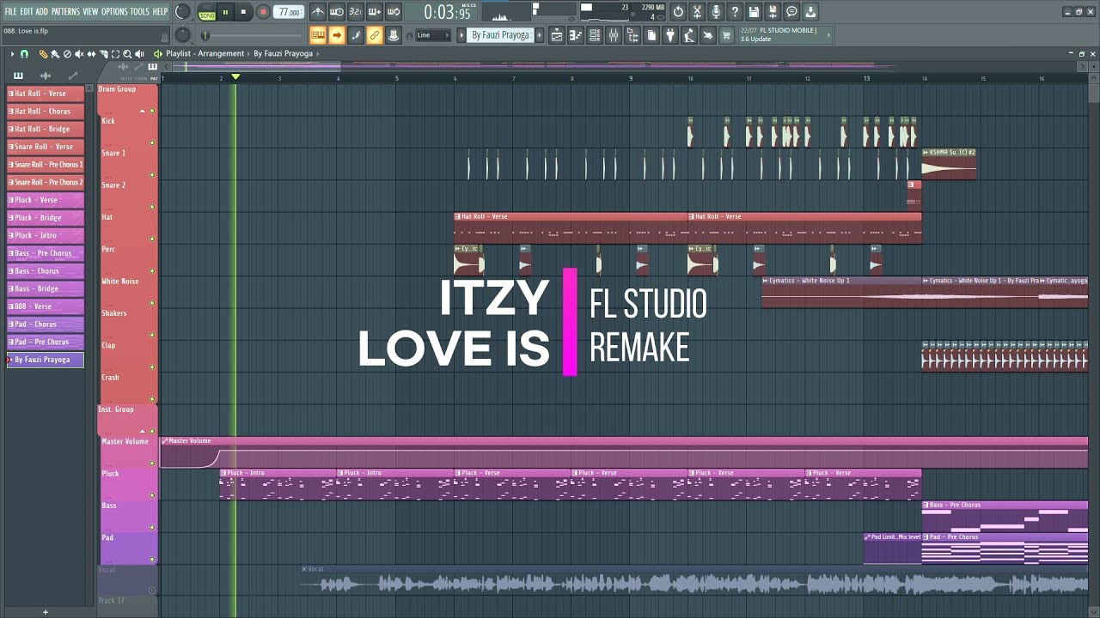This screenshot has width=1100, height=618.
Task: Click the microphone one-click recording icon
Action: point(716,12)
